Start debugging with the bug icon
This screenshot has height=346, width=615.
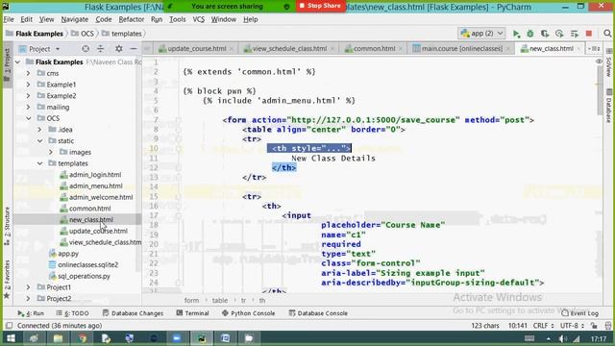pyautogui.click(x=530, y=34)
